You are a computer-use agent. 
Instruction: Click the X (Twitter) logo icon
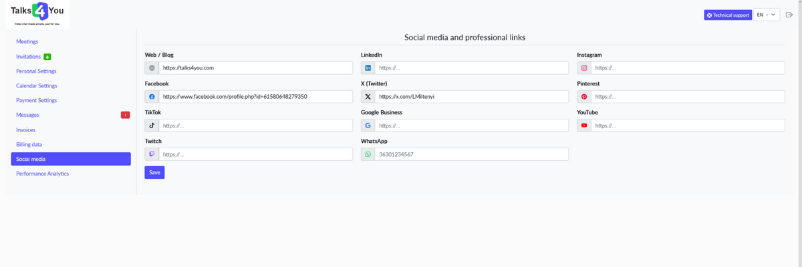(368, 97)
